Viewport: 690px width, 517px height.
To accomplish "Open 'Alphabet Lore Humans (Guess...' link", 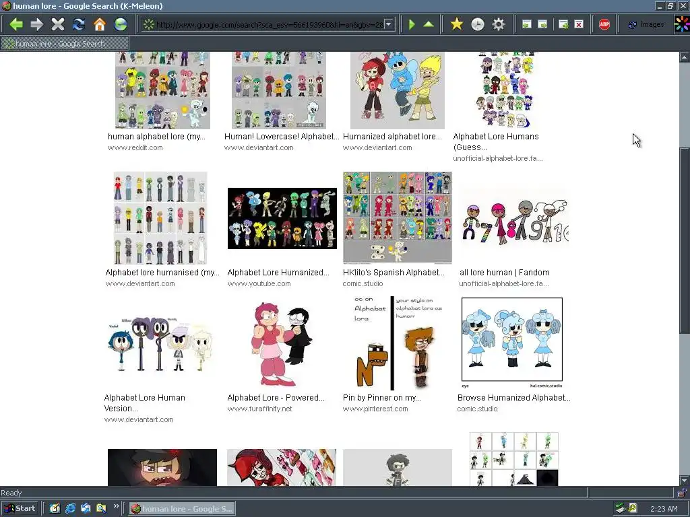I will (495, 141).
